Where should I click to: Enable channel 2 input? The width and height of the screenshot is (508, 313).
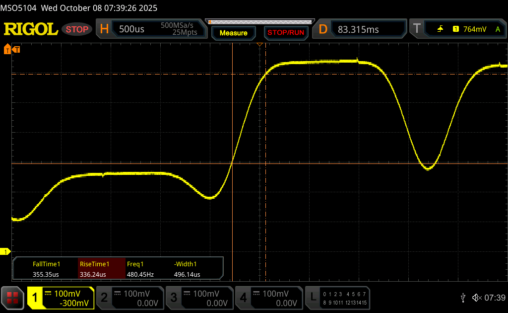tap(130, 298)
